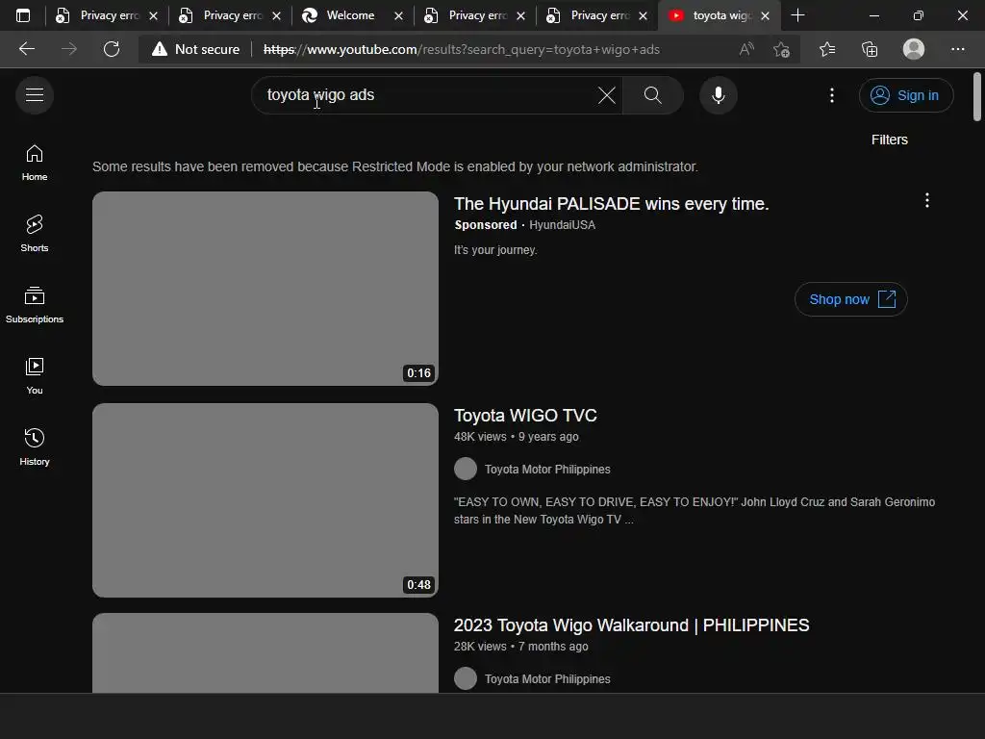Click the EASY TO OWN video description
Viewport: 985px width, 739px height.
click(695, 510)
